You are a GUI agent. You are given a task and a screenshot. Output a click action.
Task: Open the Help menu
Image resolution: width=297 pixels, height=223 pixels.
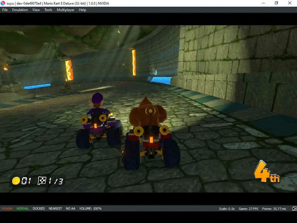coord(82,10)
